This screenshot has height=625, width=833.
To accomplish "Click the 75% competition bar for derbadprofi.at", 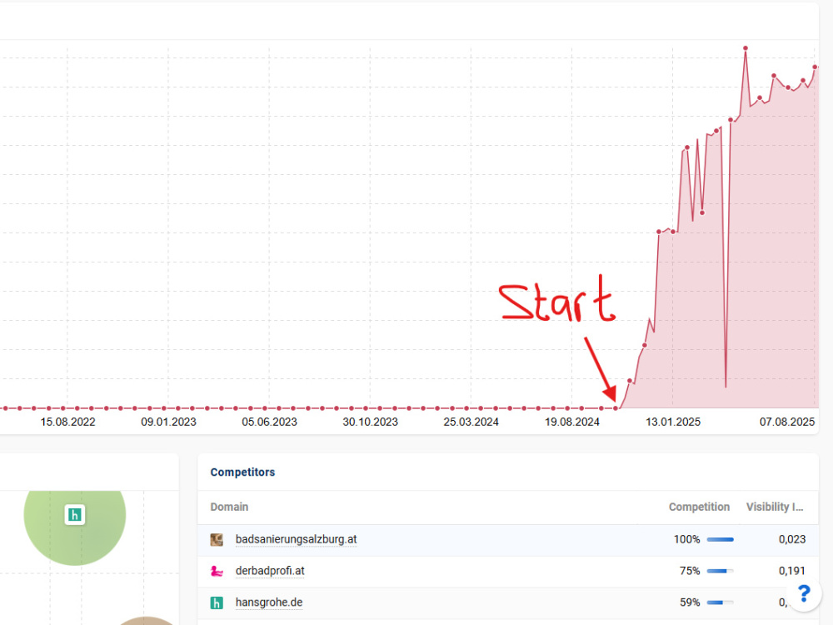I will pos(721,572).
